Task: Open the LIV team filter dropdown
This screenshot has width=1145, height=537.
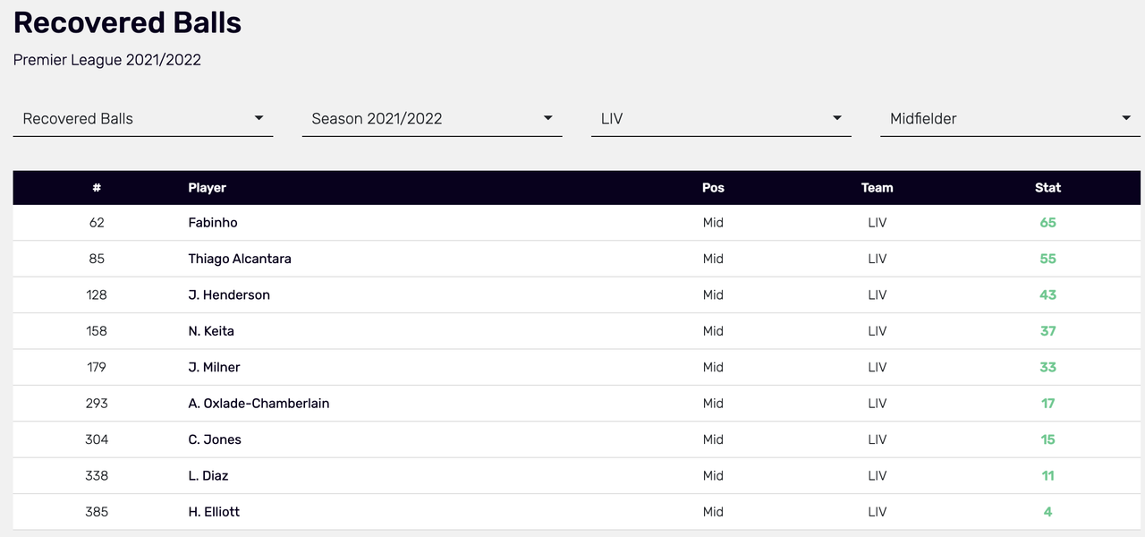Action: 721,119
